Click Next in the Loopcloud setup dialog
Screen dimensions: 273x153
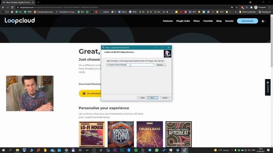(153, 98)
